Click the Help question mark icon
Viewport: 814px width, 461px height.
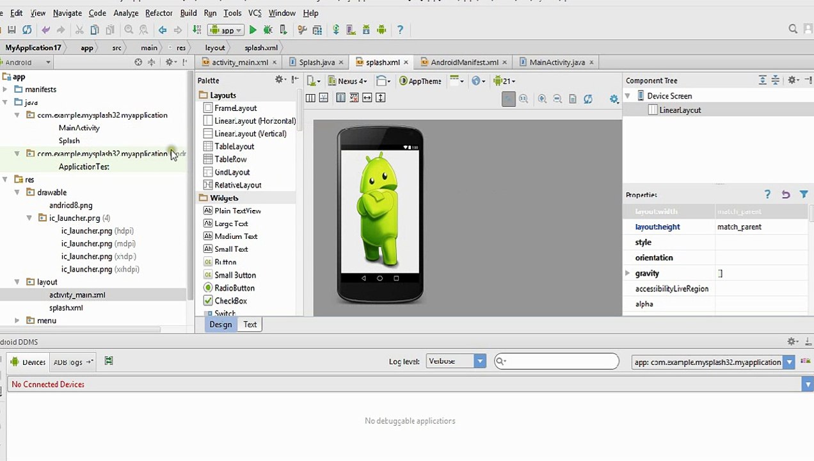400,29
